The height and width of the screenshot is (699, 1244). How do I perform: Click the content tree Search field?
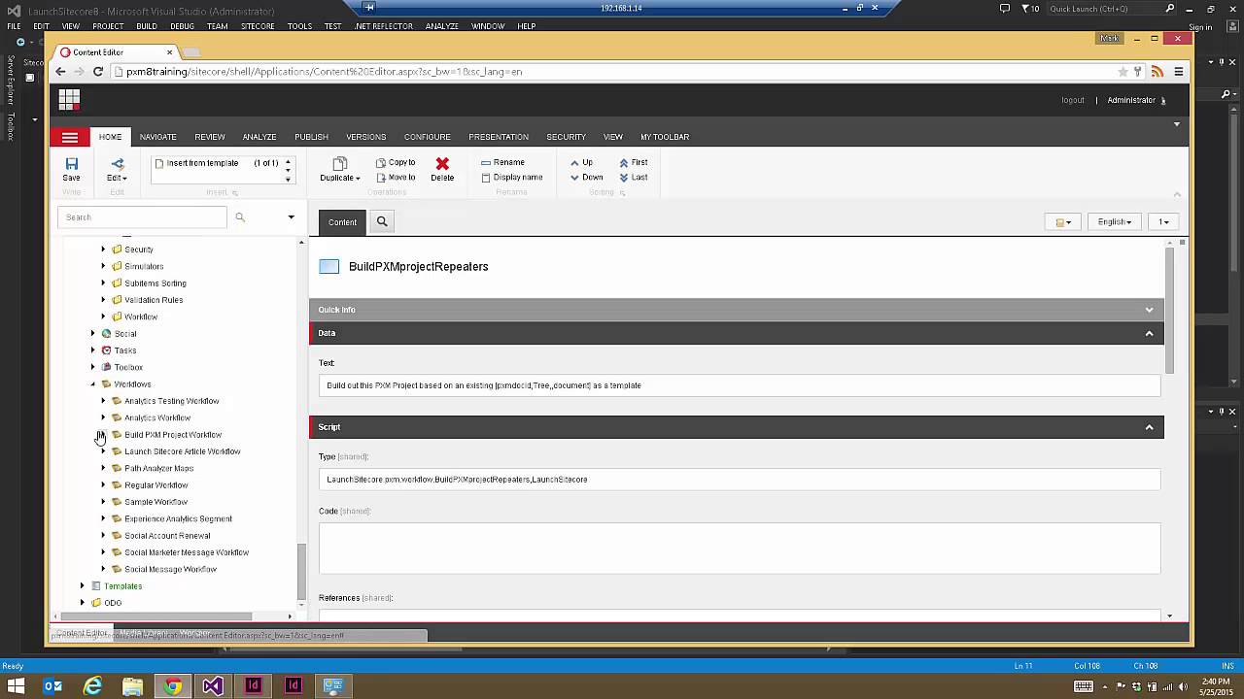click(142, 217)
